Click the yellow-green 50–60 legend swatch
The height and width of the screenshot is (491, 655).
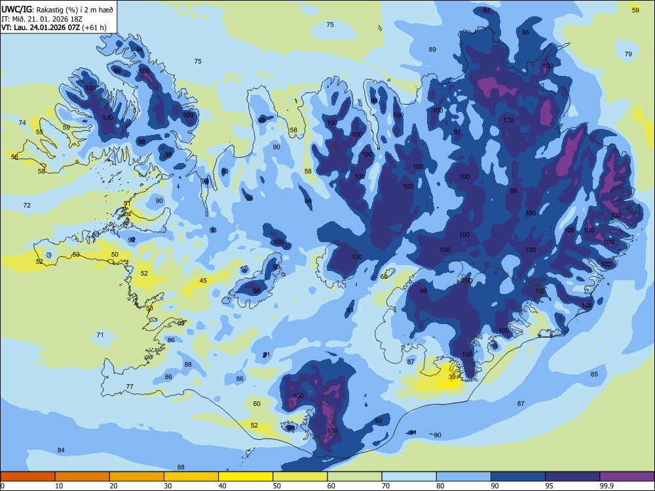click(x=300, y=477)
